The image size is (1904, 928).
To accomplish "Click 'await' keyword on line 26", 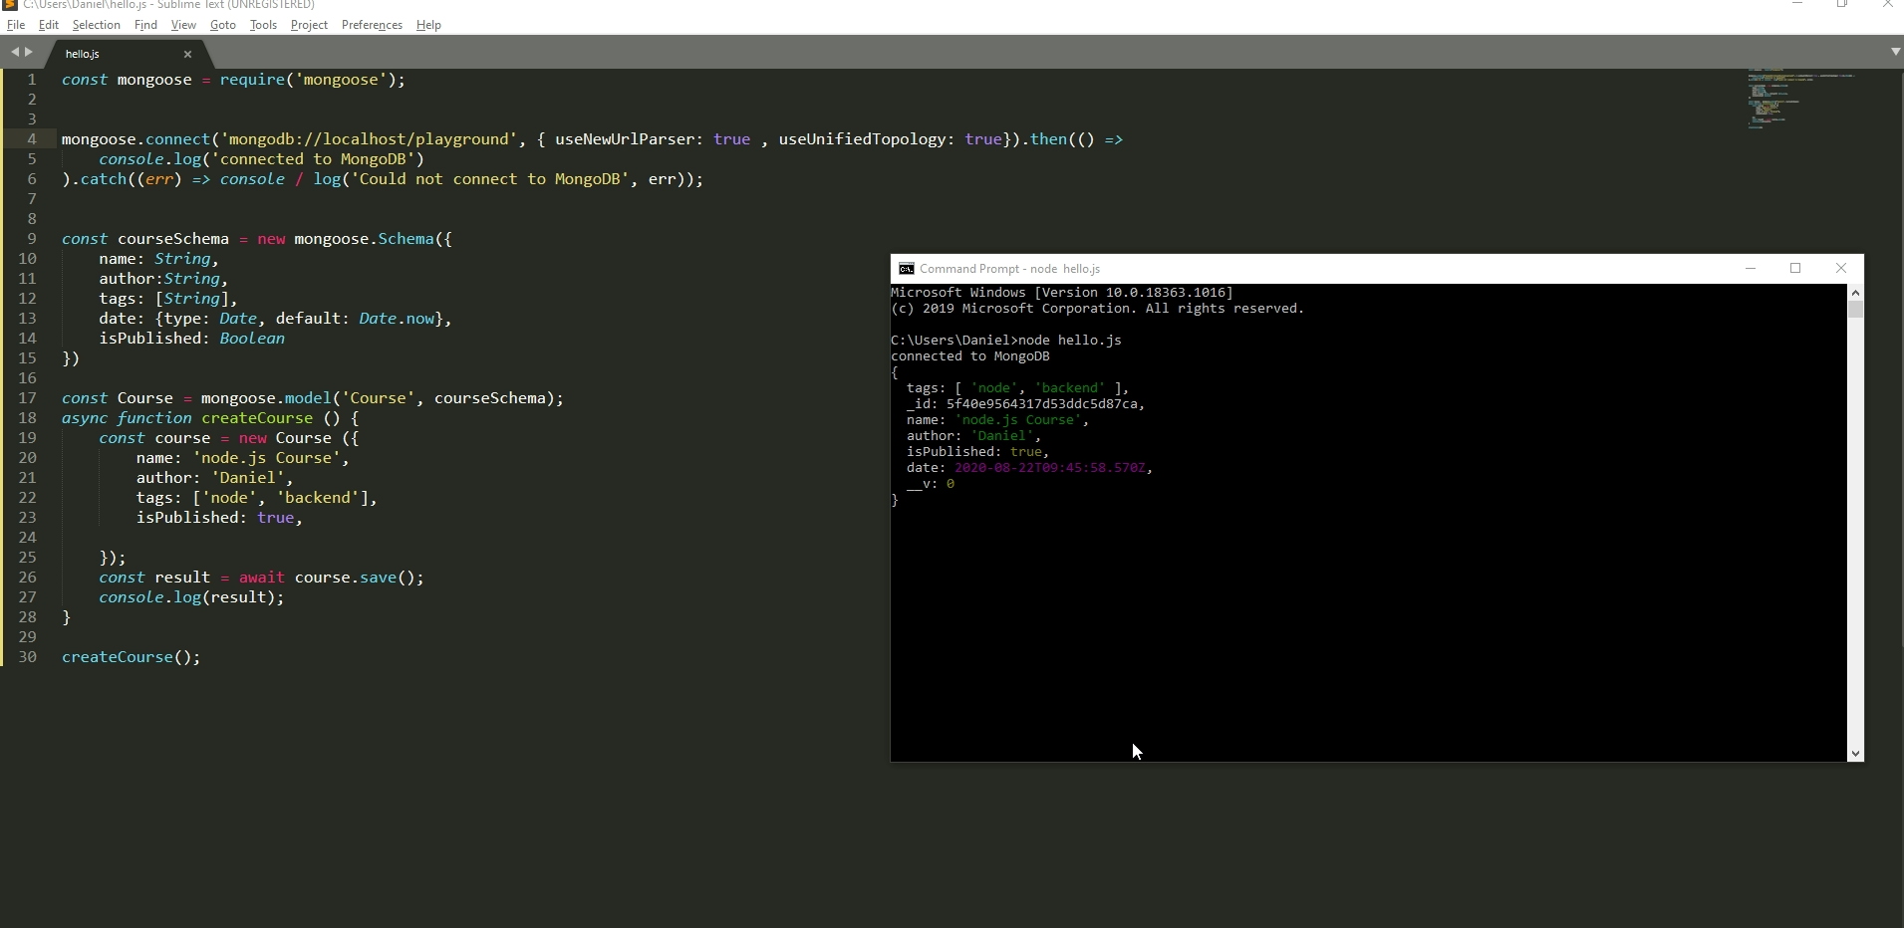I will (261, 578).
